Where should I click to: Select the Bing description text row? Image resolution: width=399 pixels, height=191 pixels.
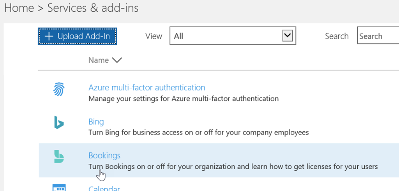198,133
